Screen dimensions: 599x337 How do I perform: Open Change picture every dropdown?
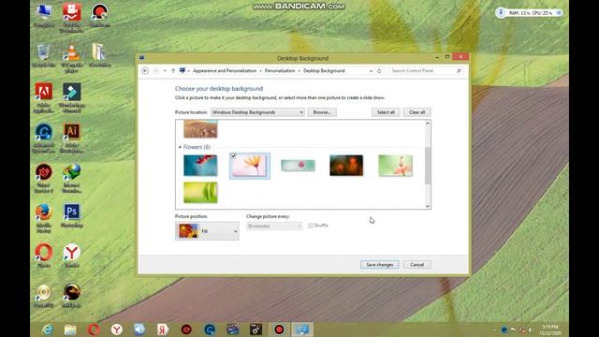(274, 227)
